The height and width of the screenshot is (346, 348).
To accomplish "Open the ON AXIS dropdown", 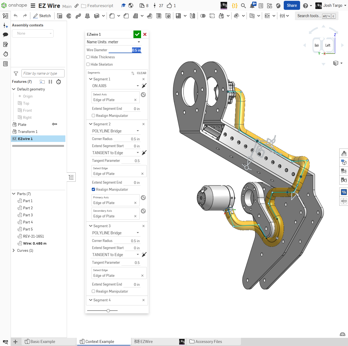I will pyautogui.click(x=116, y=86).
